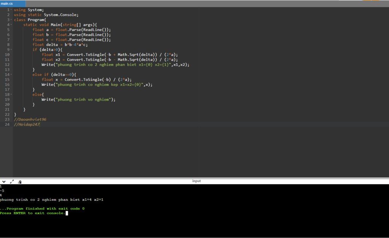Click 'float x = Convert.ToSingle(-b)' line
Screen dimensions: 389x238
tap(87, 80)
